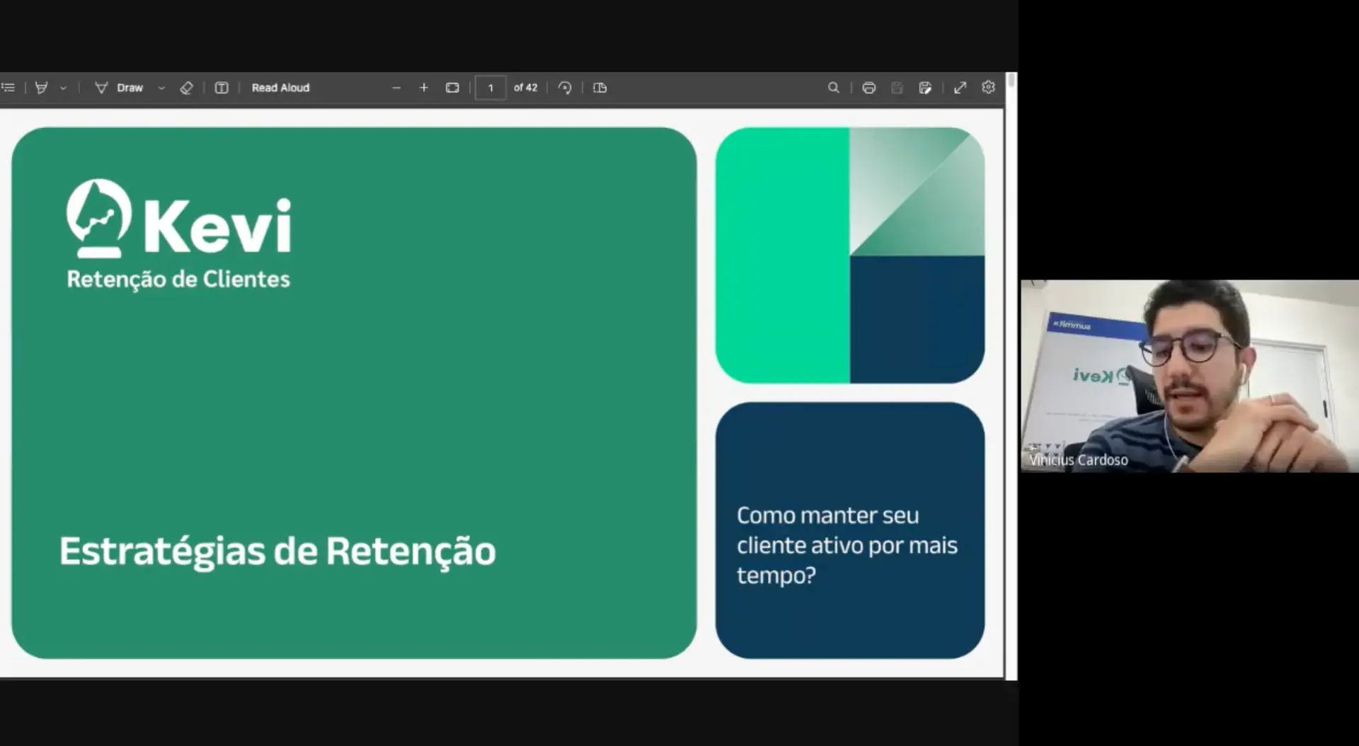Start Read Aloud

[280, 88]
